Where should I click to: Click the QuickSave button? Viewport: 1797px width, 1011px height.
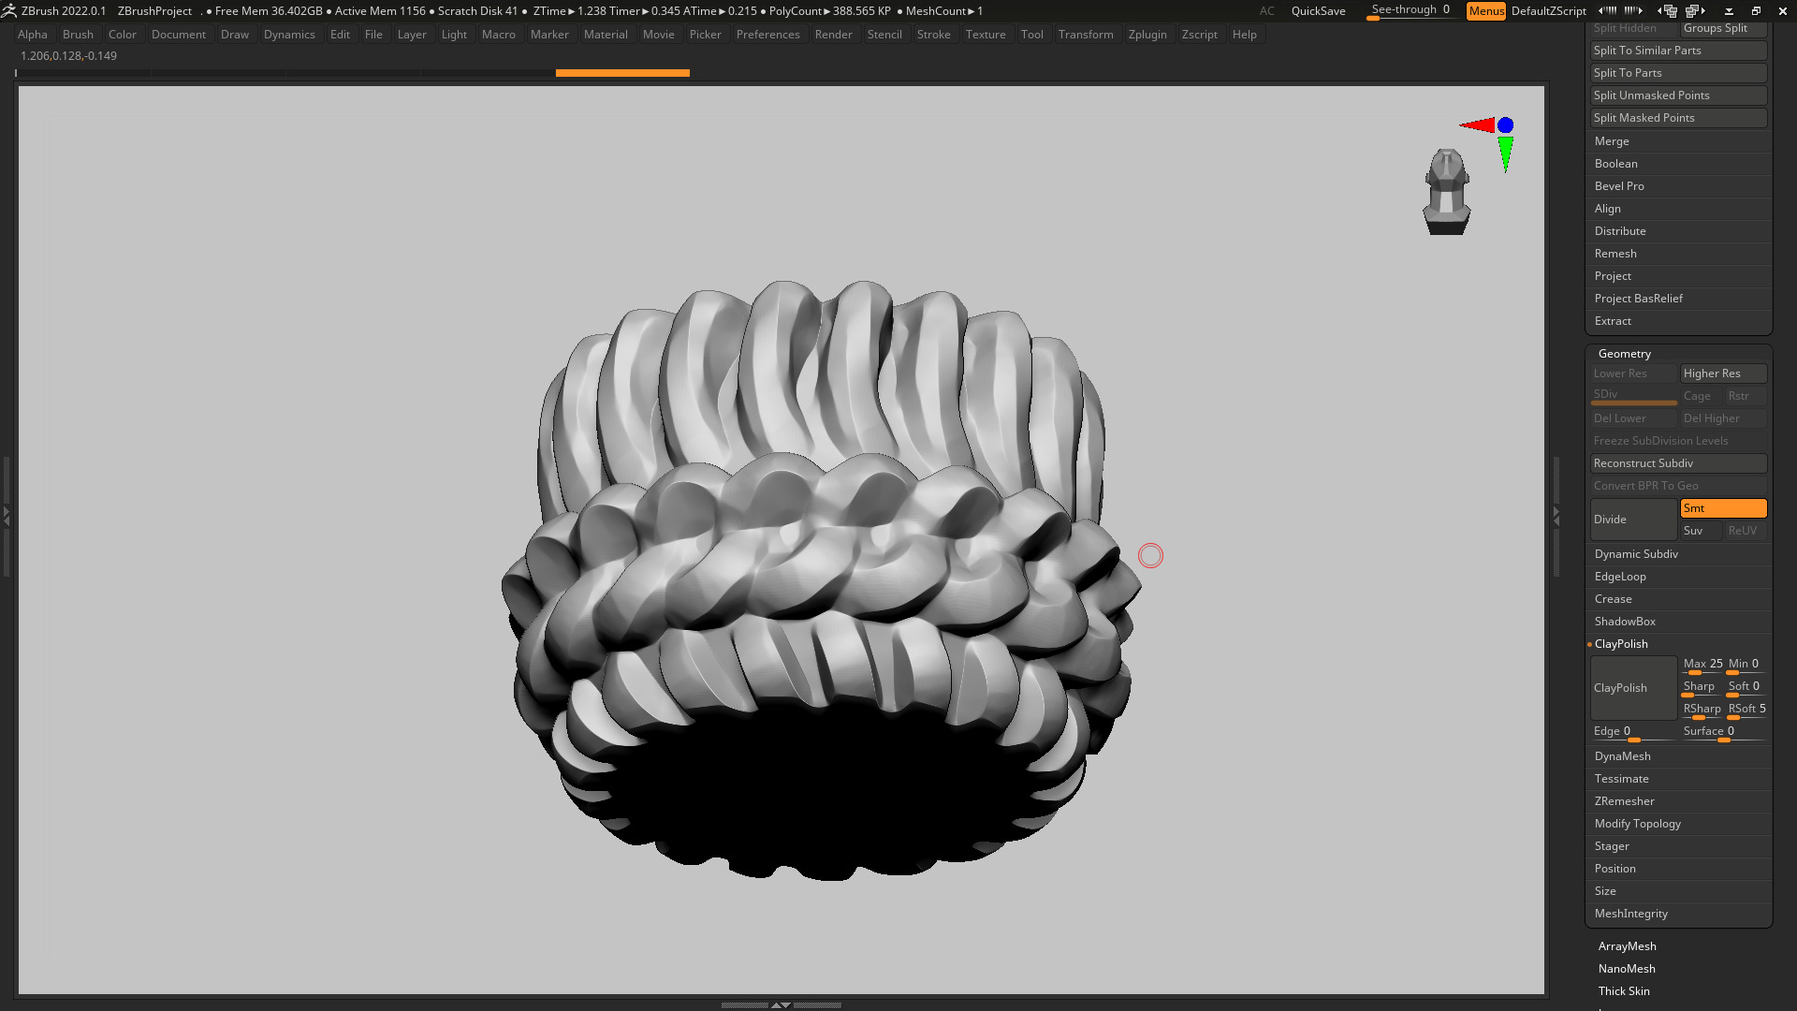click(x=1318, y=11)
